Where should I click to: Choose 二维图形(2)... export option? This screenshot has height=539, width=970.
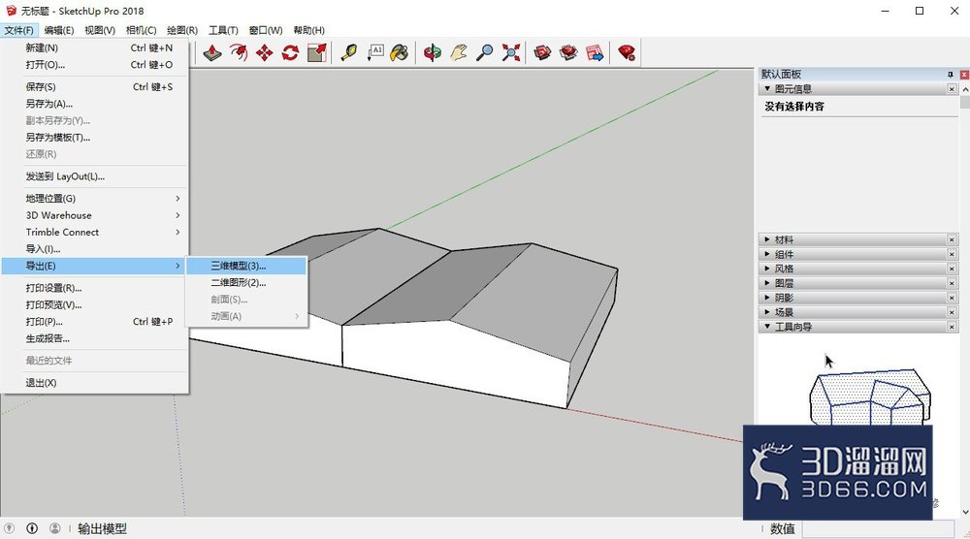coord(246,282)
